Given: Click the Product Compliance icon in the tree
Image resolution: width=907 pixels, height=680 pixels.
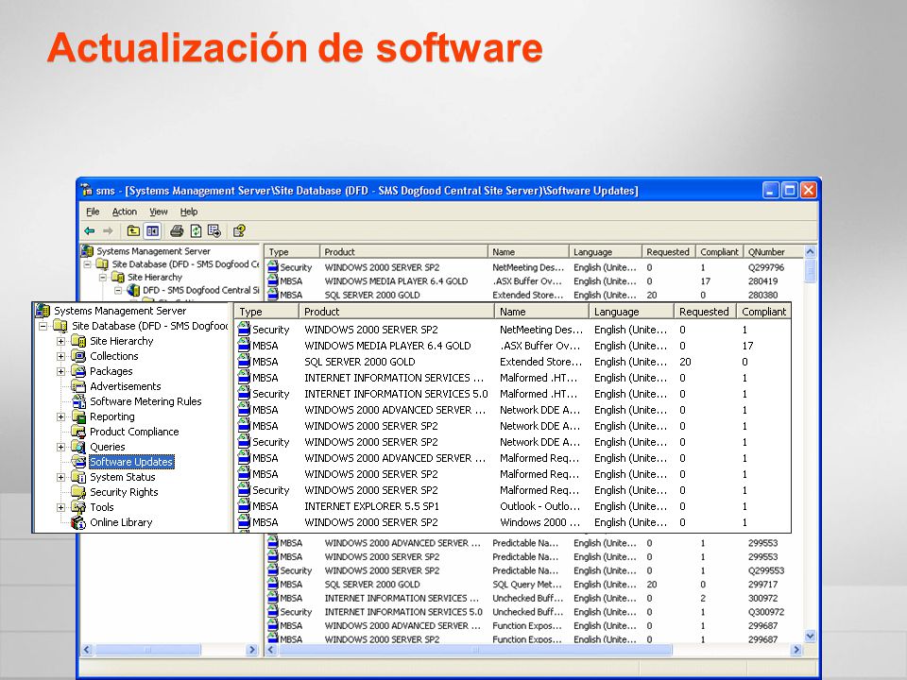Looking at the screenshot, I should tap(78, 432).
